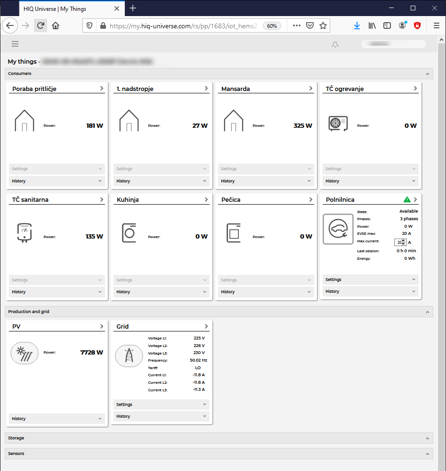Click the solar panel PV icon
Image resolution: width=446 pixels, height=471 pixels.
pos(24,353)
